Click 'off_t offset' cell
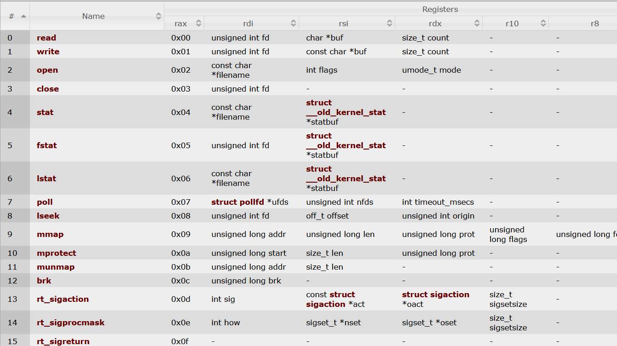This screenshot has height=346, width=617. coord(328,216)
